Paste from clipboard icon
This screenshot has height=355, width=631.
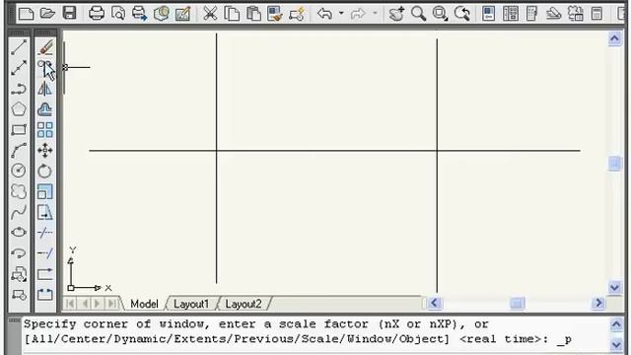253,14
